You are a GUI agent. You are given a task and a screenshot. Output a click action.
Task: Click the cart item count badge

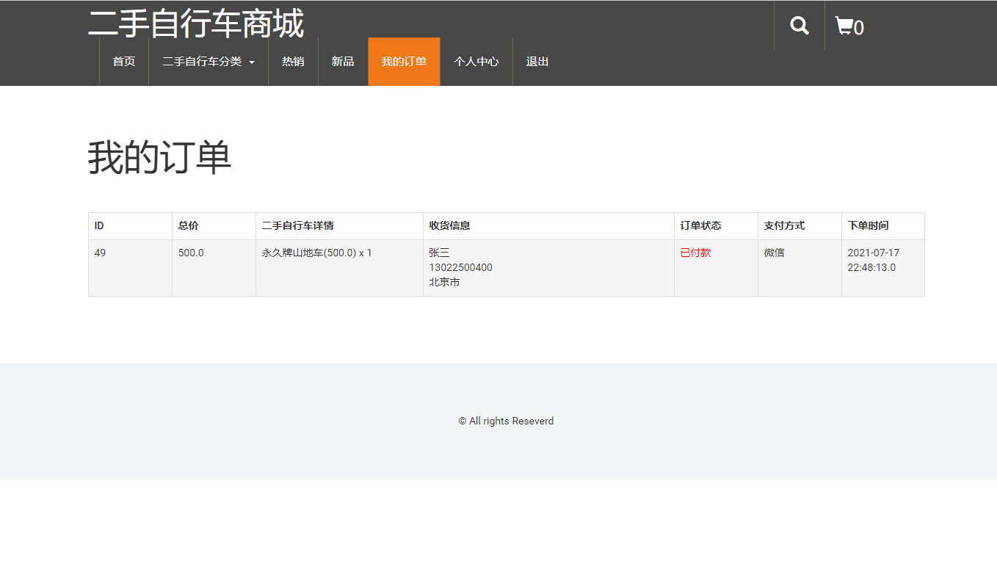(x=859, y=27)
